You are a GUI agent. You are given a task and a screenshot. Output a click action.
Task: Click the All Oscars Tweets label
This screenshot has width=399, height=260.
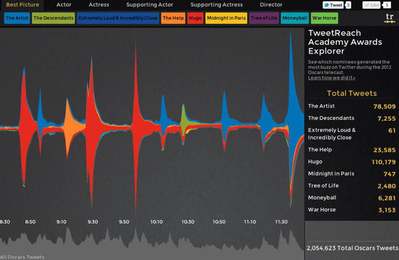point(22,257)
